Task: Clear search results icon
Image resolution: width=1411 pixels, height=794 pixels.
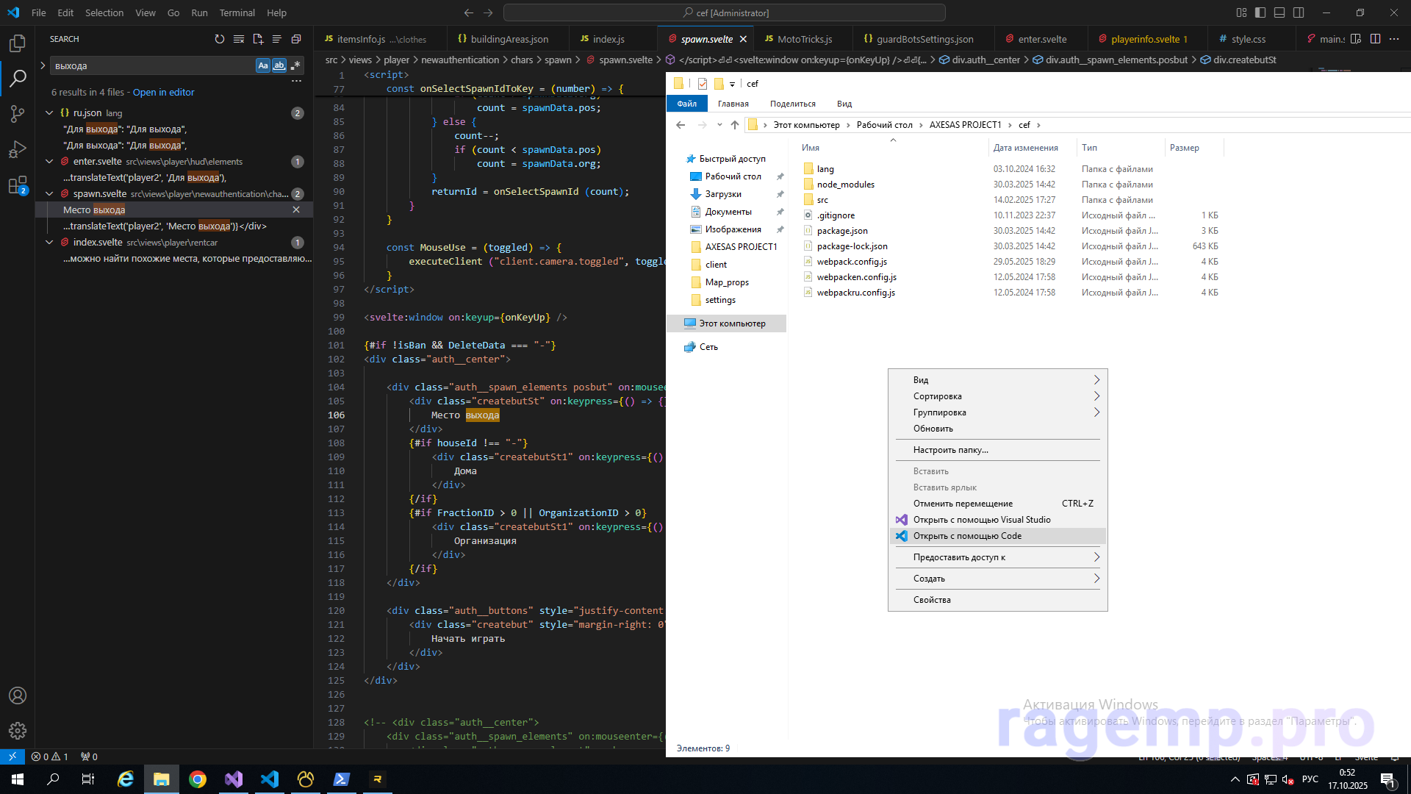Action: coord(239,39)
